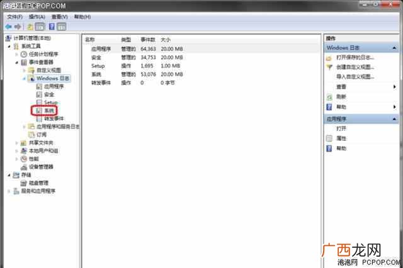The height and width of the screenshot is (268, 403).
Task: Select Setup log in the tree
Action: (x=50, y=103)
